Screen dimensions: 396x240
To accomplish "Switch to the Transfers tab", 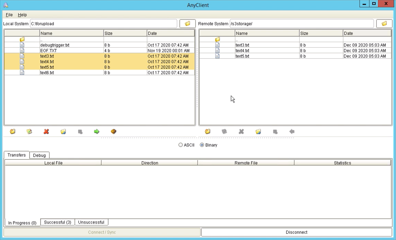I will click(x=17, y=155).
